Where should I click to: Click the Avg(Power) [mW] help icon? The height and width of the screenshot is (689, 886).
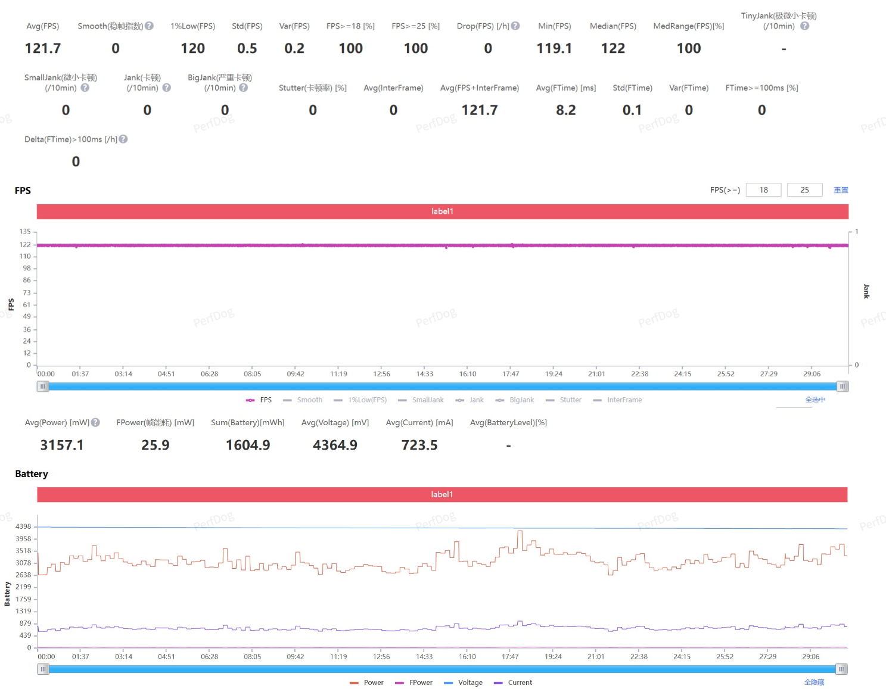point(96,423)
